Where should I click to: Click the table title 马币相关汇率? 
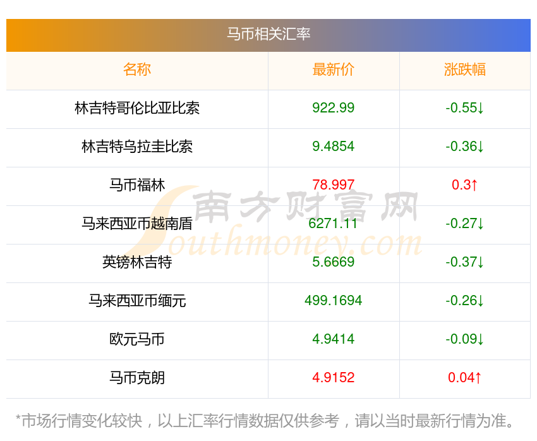tap(268, 34)
